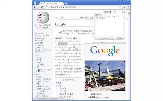Click the clear button in the popup
Viewport: 163px width, 101px height.
pos(120,38)
